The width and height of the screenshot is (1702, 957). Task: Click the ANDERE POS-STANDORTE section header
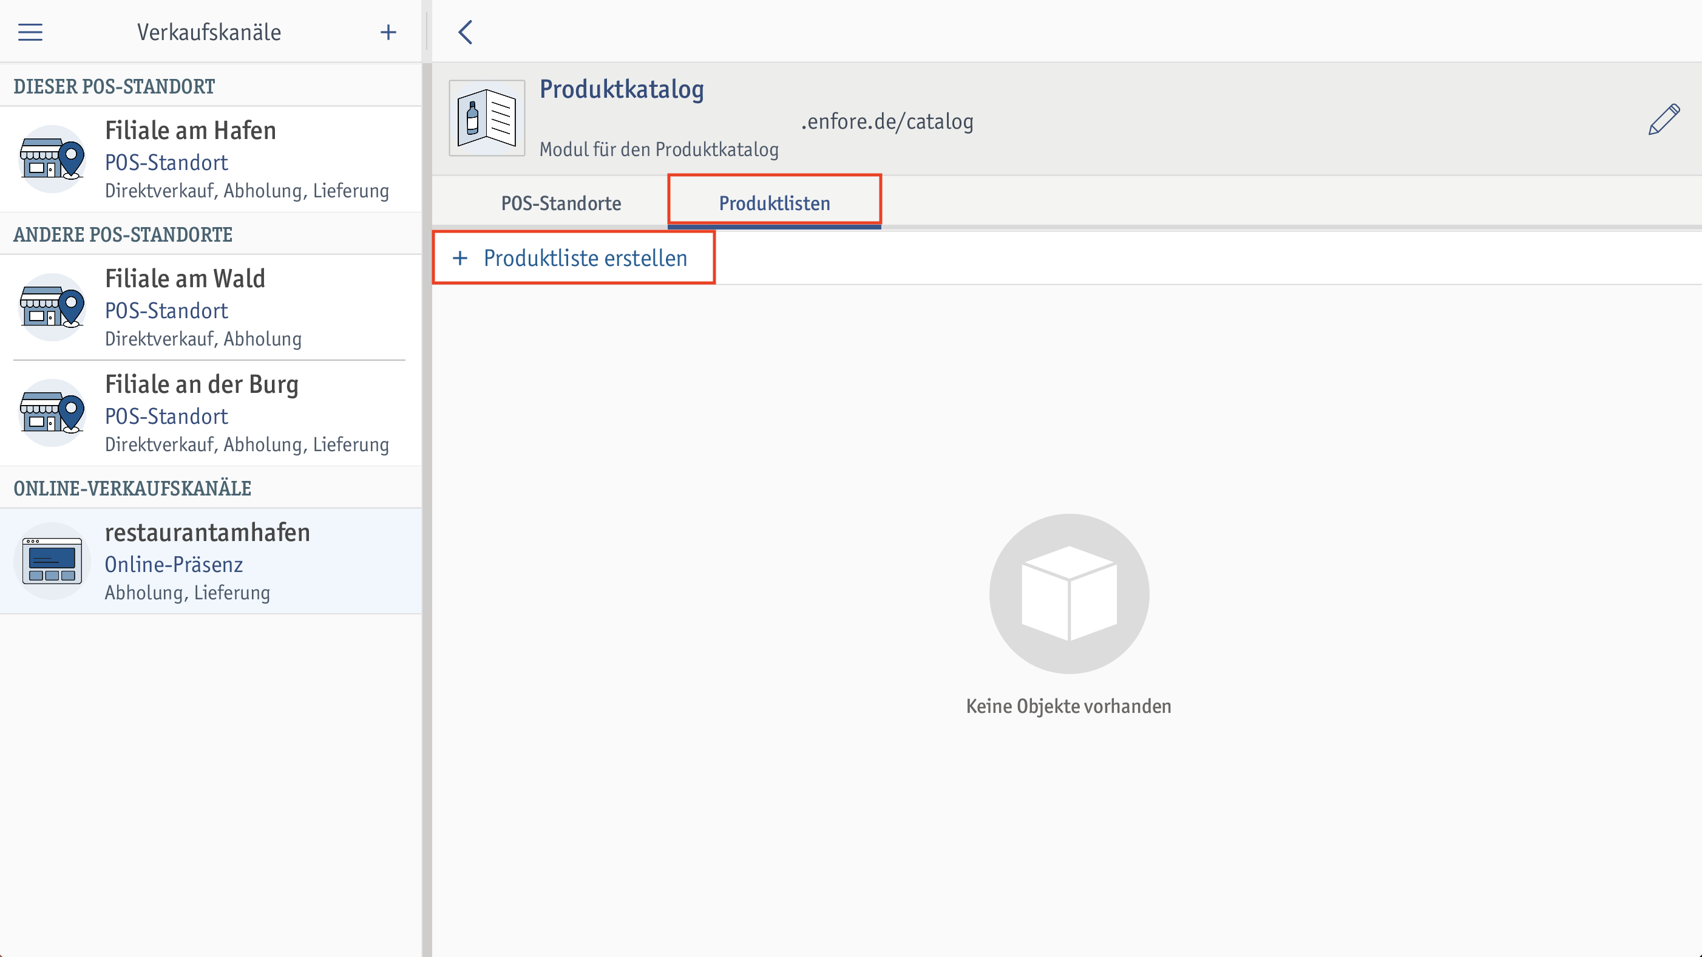coord(123,234)
